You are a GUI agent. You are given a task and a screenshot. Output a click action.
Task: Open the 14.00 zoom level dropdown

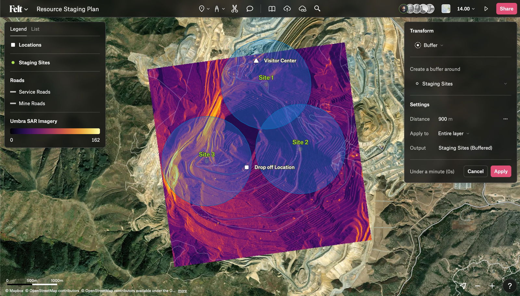[x=465, y=9]
